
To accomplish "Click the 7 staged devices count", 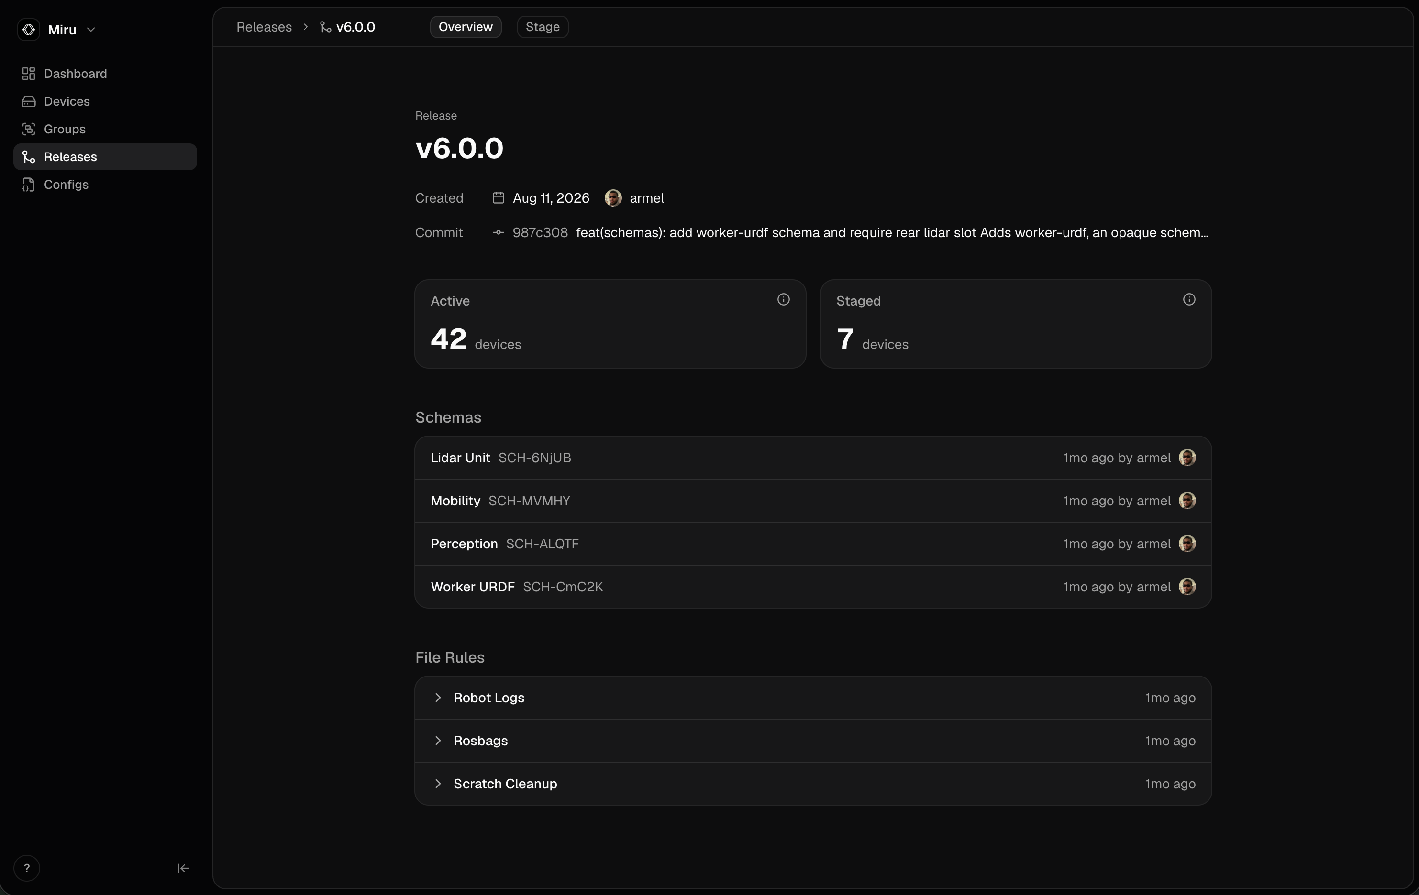I will [845, 339].
